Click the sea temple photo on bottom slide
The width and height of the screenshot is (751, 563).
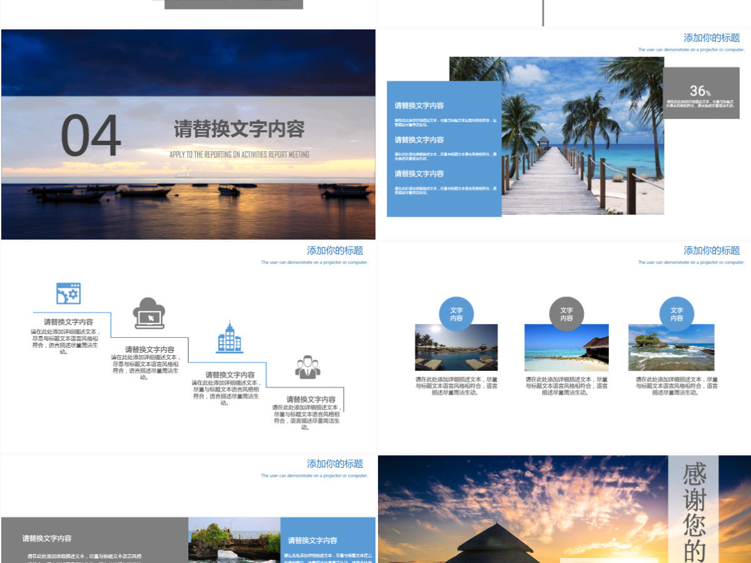point(234,540)
